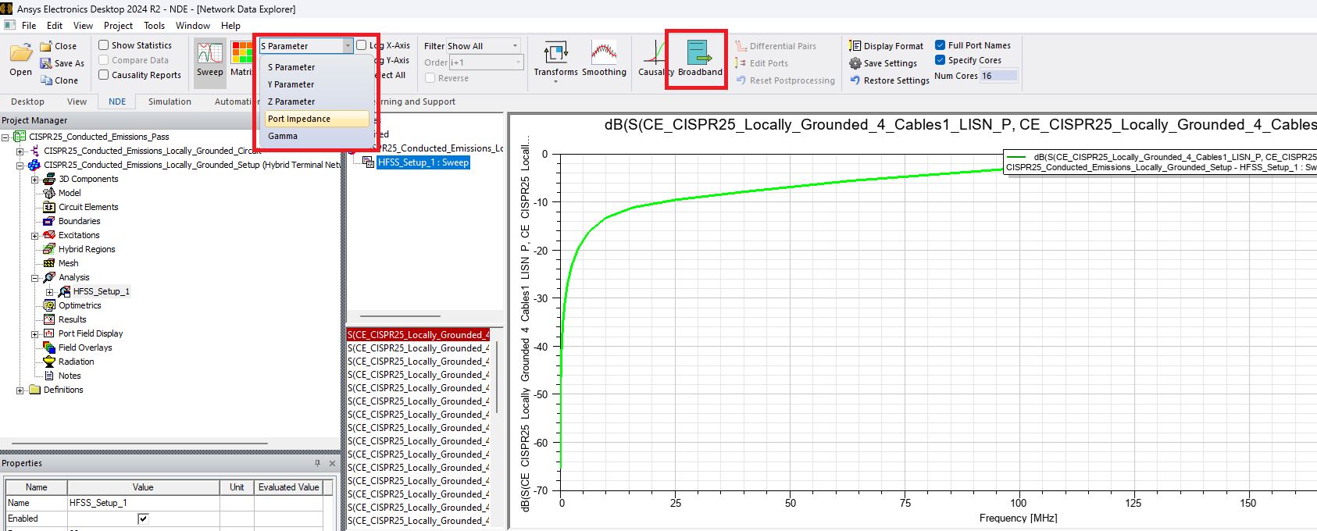The height and width of the screenshot is (531, 1317).
Task: Click the Clone icon
Action: coord(46,80)
